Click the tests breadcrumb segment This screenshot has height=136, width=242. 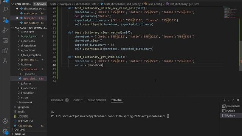point(53,4)
